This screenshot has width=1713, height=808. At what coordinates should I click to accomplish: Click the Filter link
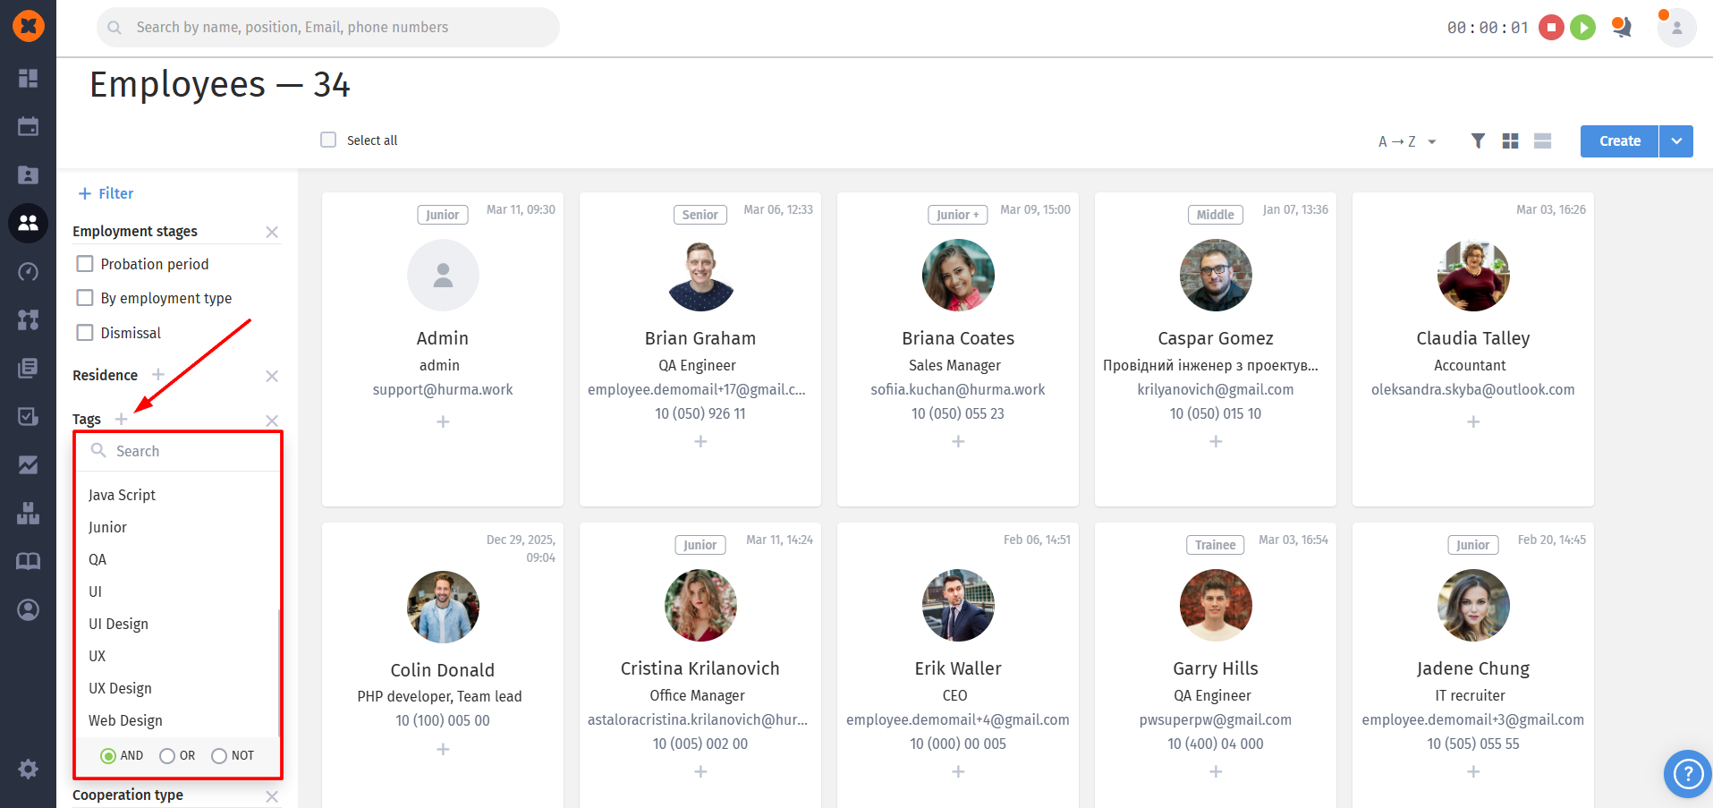pos(106,193)
